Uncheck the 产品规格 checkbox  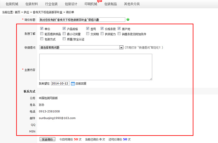64,29
